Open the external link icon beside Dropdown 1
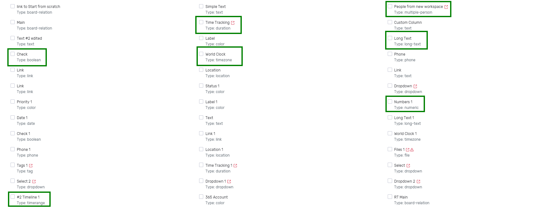This screenshot has width=553, height=209. [229, 181]
